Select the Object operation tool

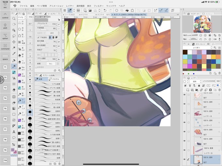14,30
